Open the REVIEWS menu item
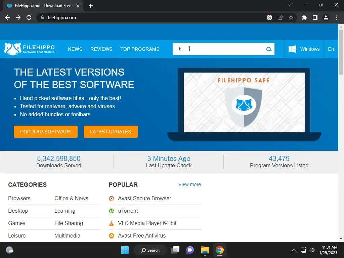The width and height of the screenshot is (344, 258). [x=101, y=49]
